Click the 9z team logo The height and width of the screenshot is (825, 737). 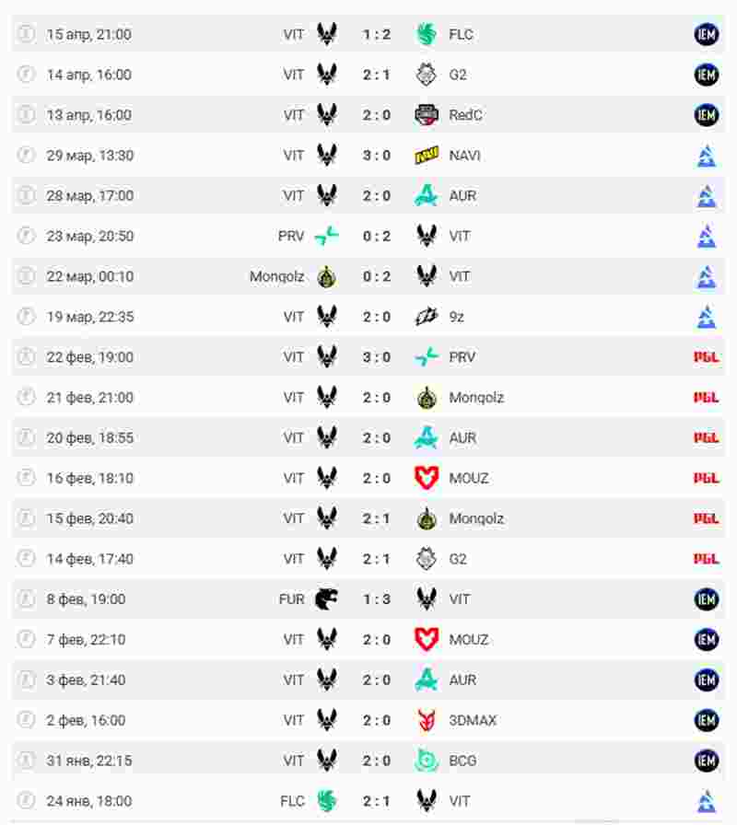(427, 317)
